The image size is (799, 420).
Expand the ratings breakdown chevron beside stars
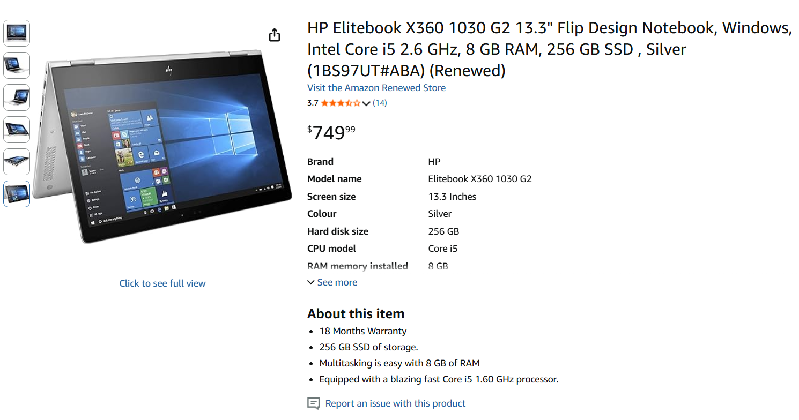(366, 103)
